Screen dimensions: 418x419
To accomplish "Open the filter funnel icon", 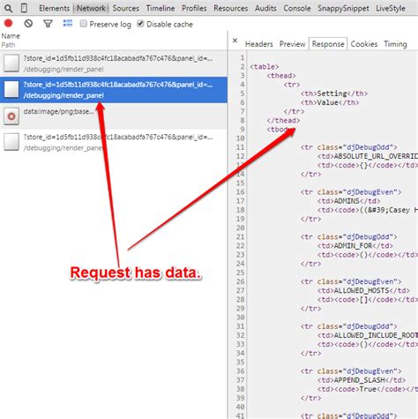I will click(48, 24).
